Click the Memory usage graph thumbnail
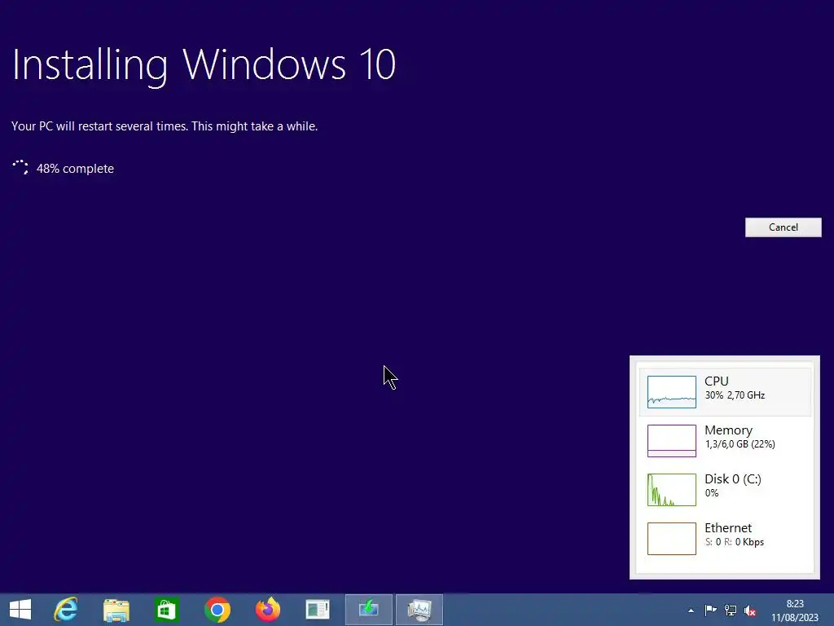 [x=671, y=441]
